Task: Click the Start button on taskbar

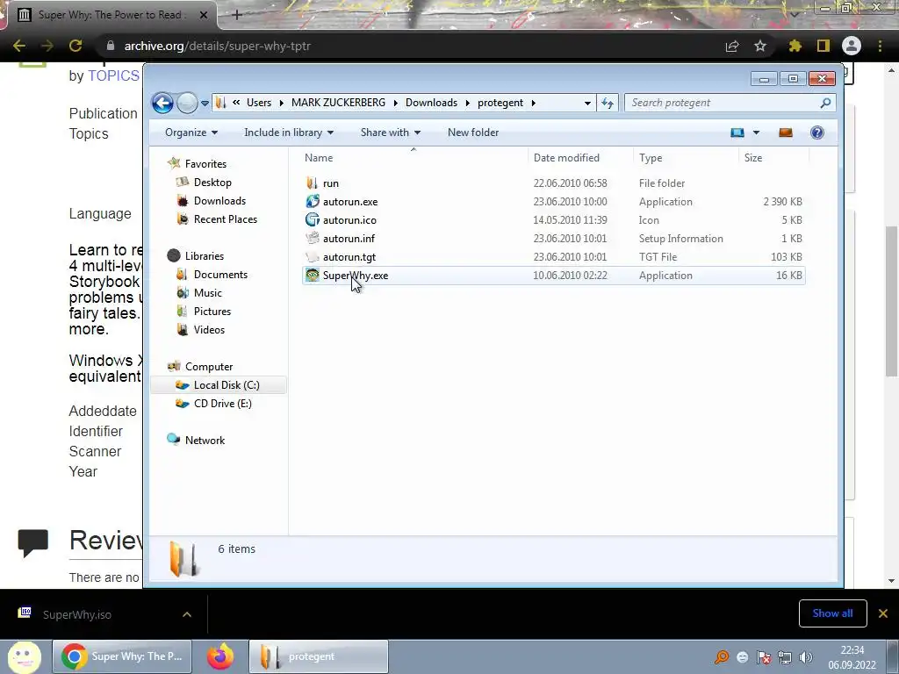Action: pyautogui.click(x=25, y=656)
